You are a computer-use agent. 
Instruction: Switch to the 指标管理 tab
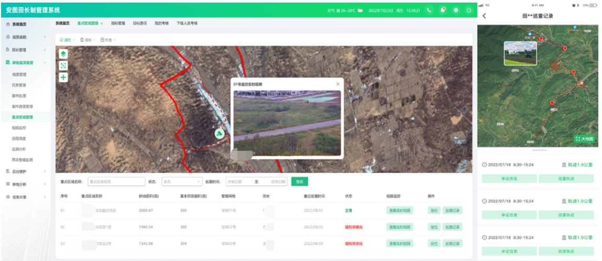118,24
